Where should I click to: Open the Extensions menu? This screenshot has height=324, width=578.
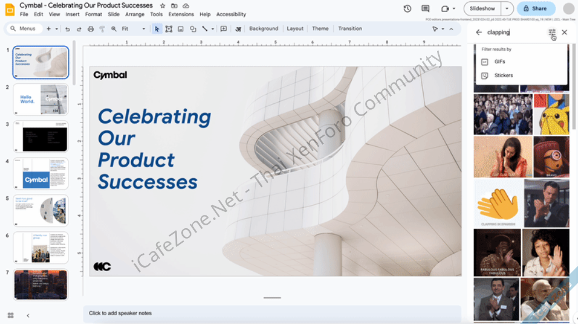(181, 15)
